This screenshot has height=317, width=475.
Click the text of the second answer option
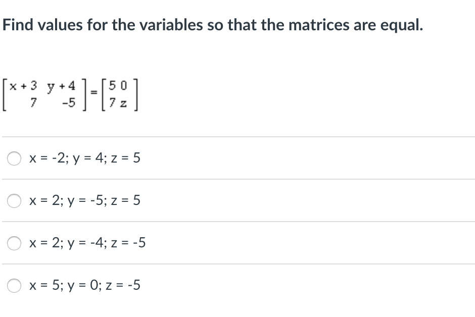coord(84,200)
